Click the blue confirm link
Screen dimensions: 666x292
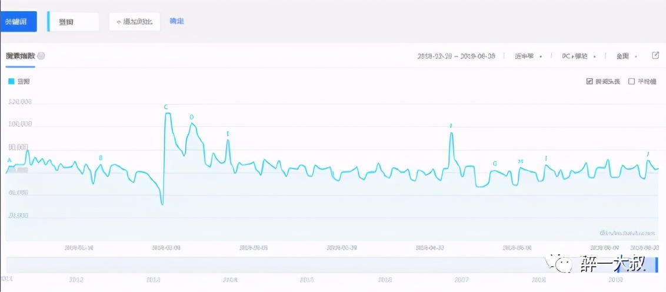click(177, 21)
